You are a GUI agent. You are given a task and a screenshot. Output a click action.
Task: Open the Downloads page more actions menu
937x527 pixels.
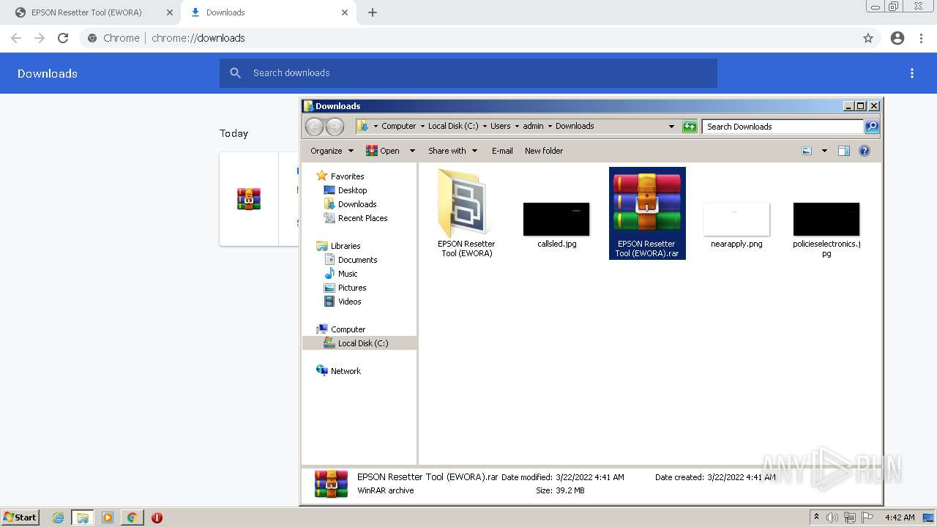912,73
